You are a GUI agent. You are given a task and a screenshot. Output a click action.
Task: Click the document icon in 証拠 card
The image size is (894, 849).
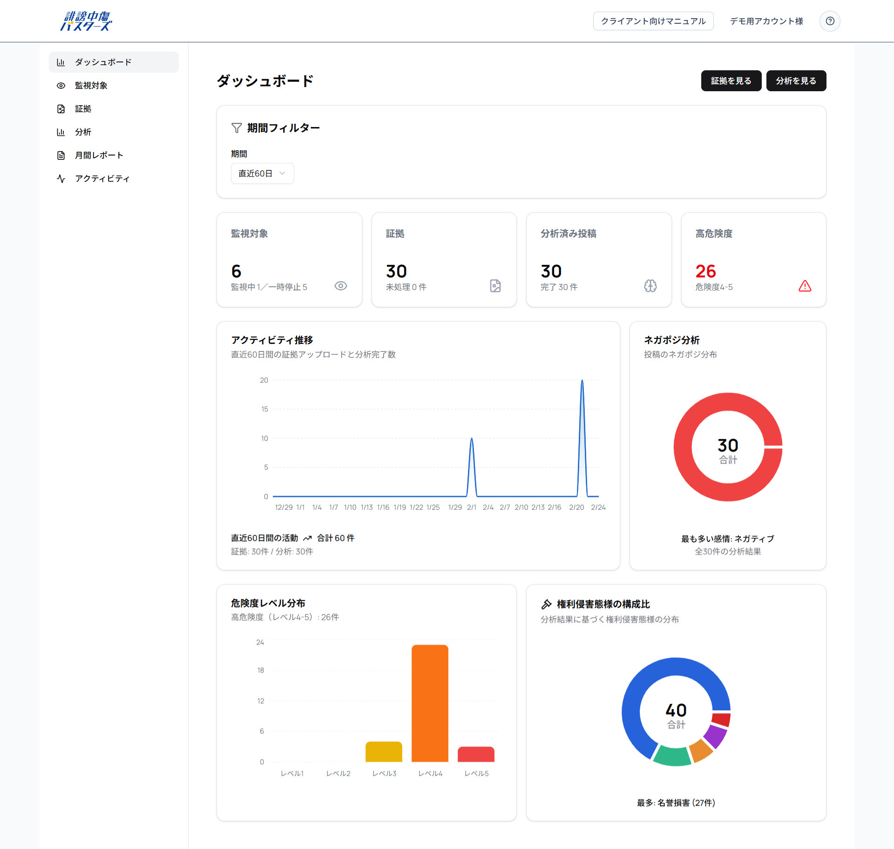pyautogui.click(x=495, y=286)
